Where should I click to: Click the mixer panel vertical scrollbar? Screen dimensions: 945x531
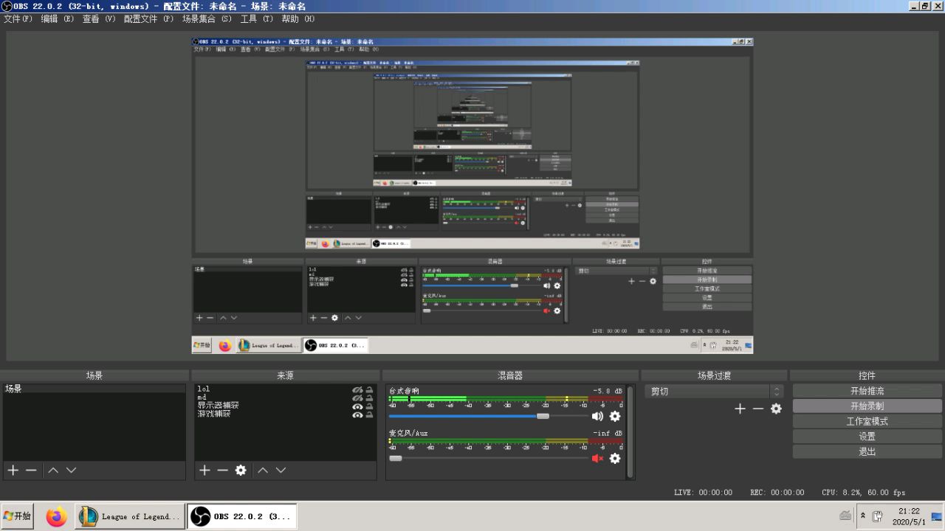[630, 431]
